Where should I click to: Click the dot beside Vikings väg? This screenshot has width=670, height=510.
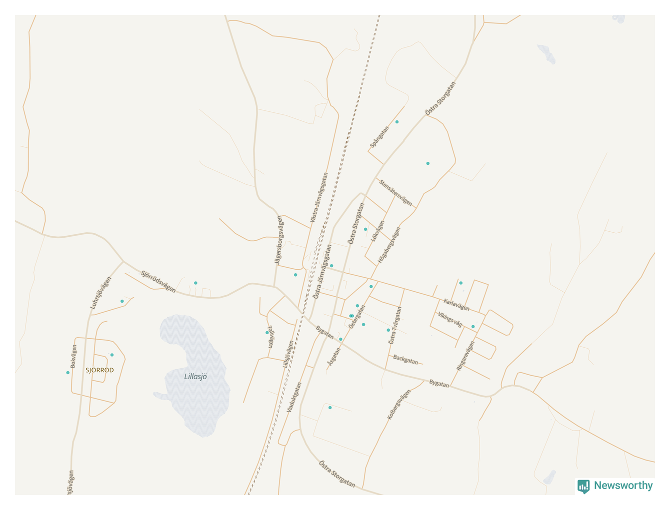[x=473, y=327]
